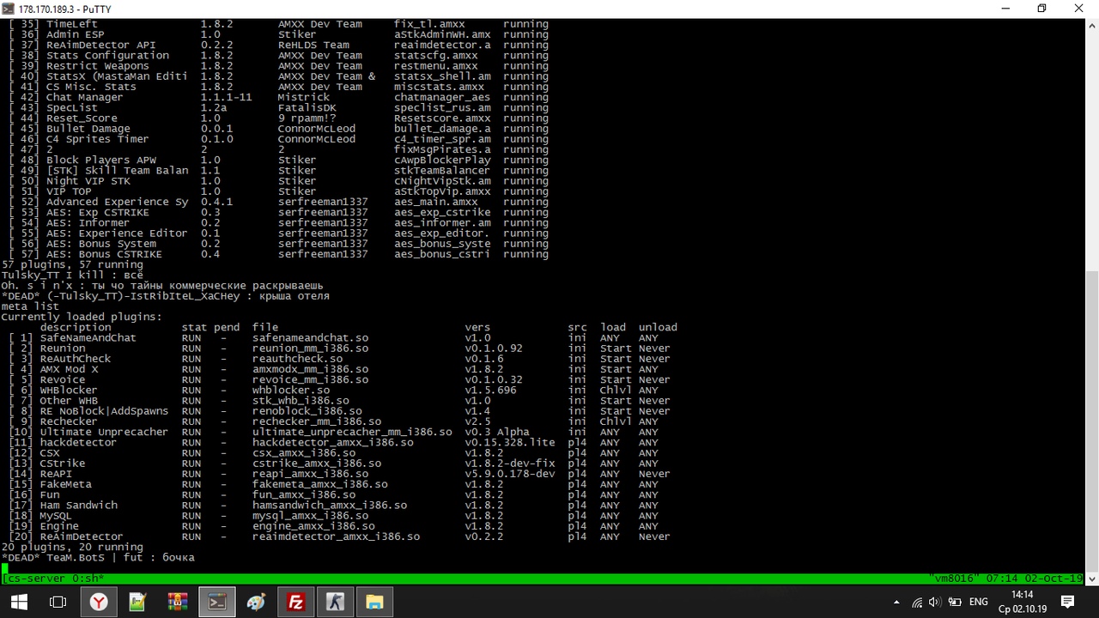Click the '20 plugins, 20 running' line
Image resolution: width=1099 pixels, height=618 pixels.
72,547
